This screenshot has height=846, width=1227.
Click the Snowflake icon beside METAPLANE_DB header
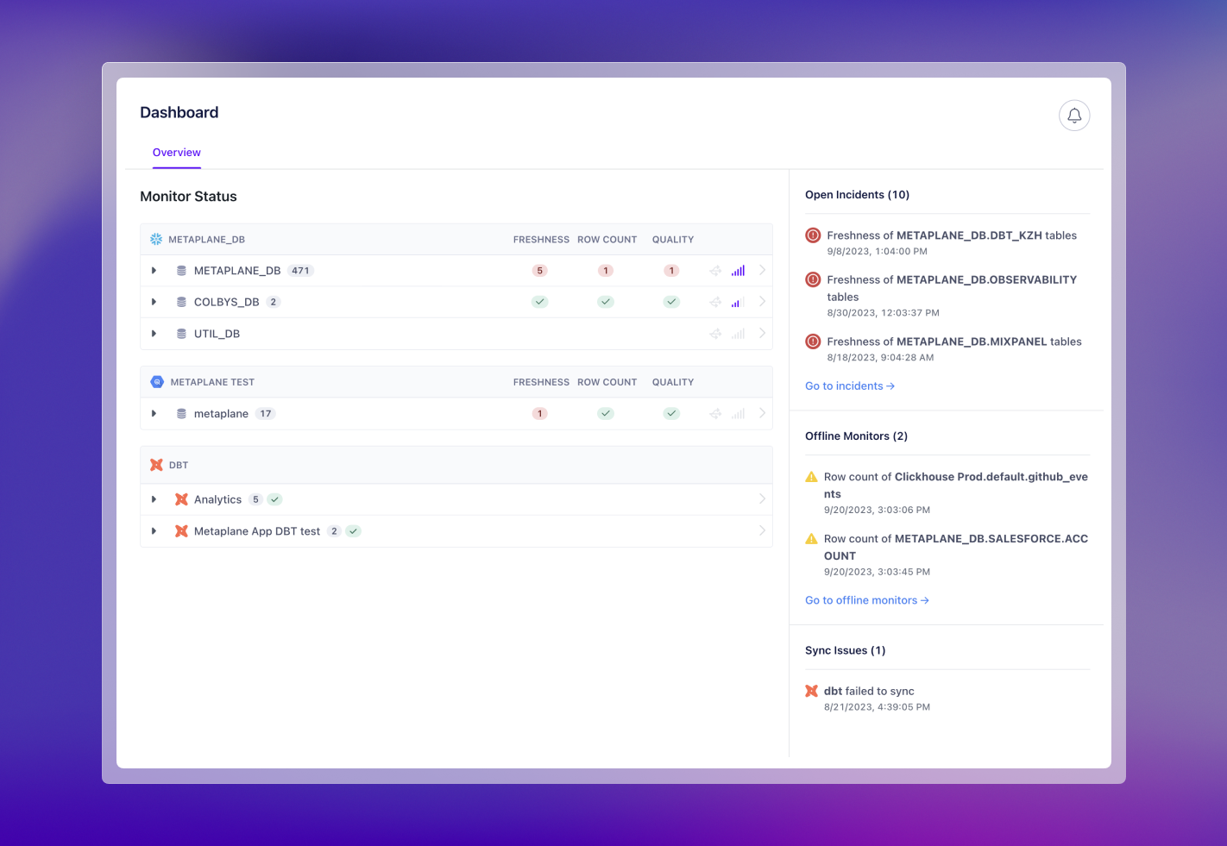[156, 239]
